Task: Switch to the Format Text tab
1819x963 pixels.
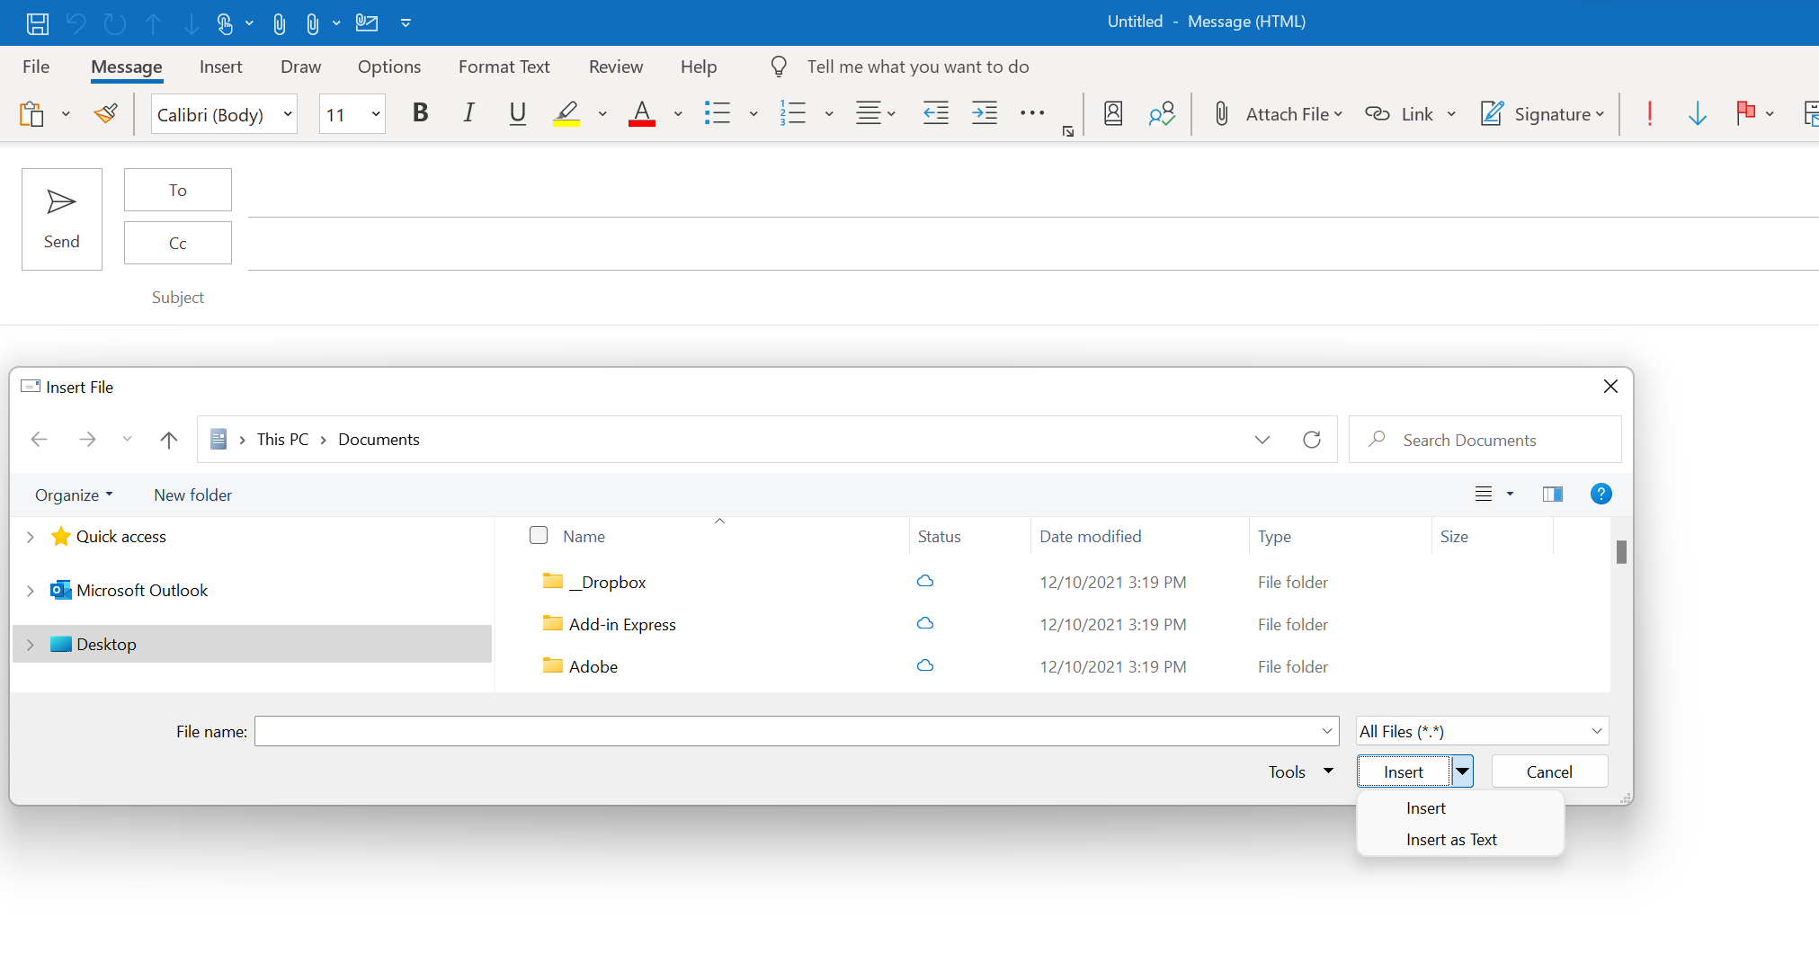Action: 504,67
